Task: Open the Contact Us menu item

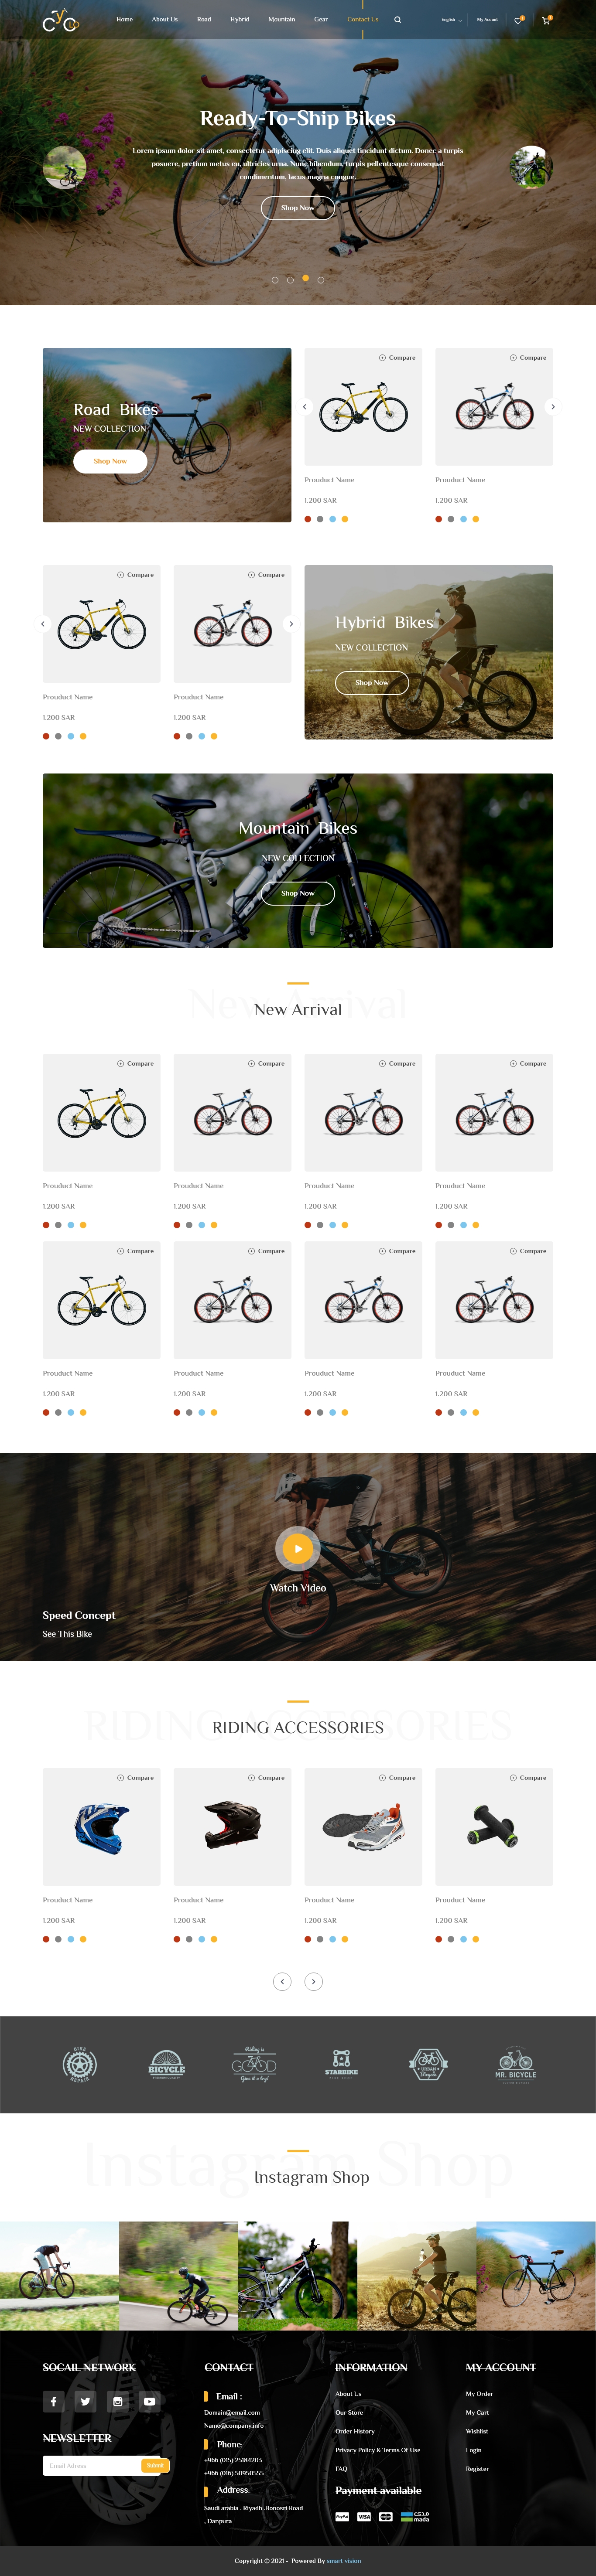Action: click(x=363, y=19)
